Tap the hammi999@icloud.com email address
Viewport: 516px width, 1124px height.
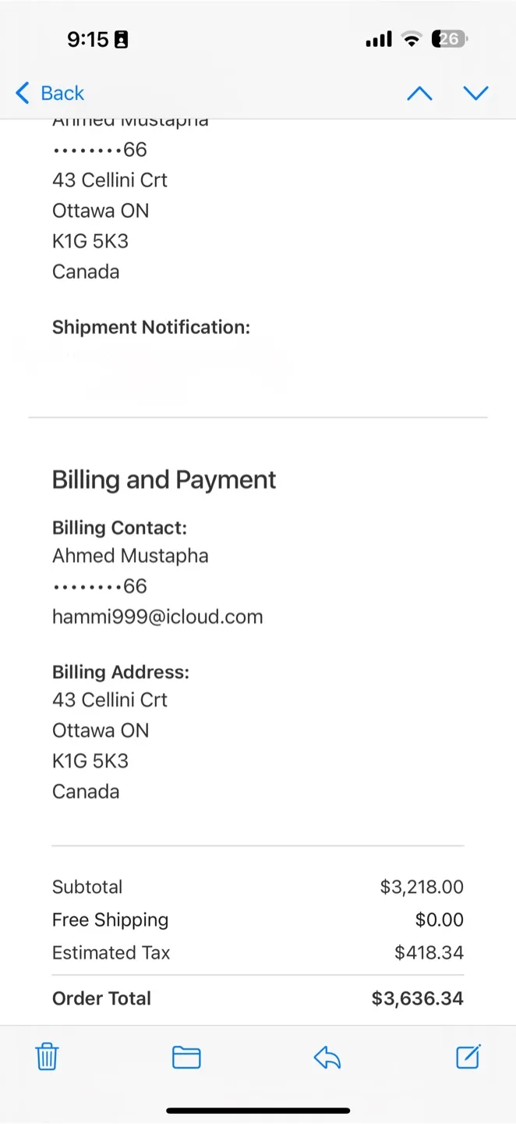coord(157,617)
